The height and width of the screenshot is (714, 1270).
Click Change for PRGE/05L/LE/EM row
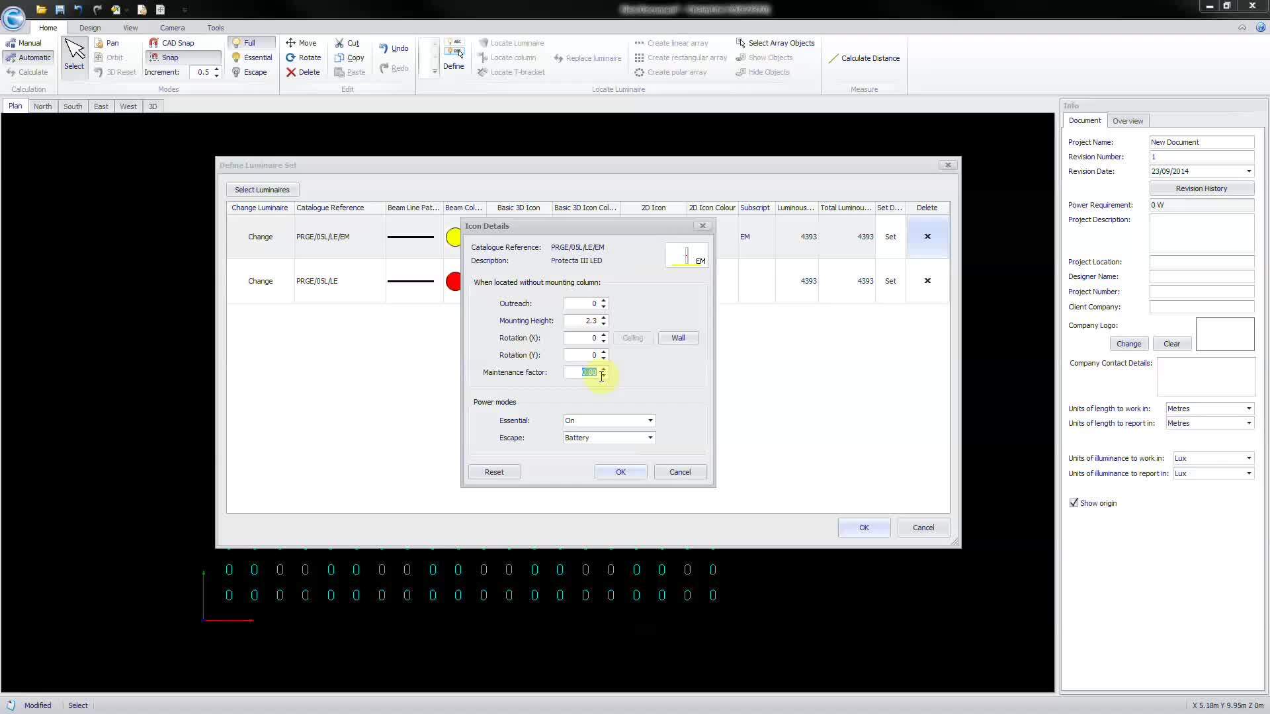tap(260, 237)
